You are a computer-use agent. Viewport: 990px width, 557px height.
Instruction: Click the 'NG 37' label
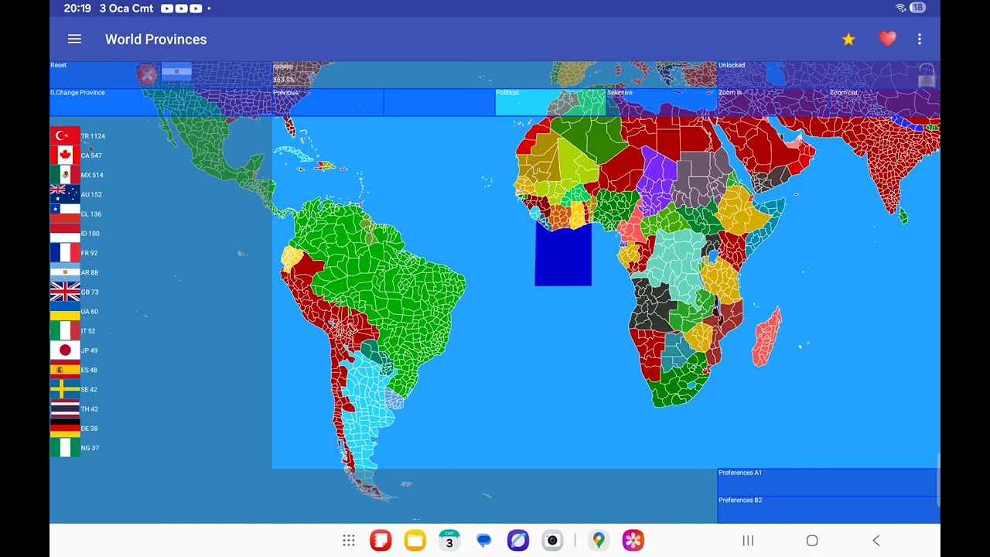pos(90,448)
